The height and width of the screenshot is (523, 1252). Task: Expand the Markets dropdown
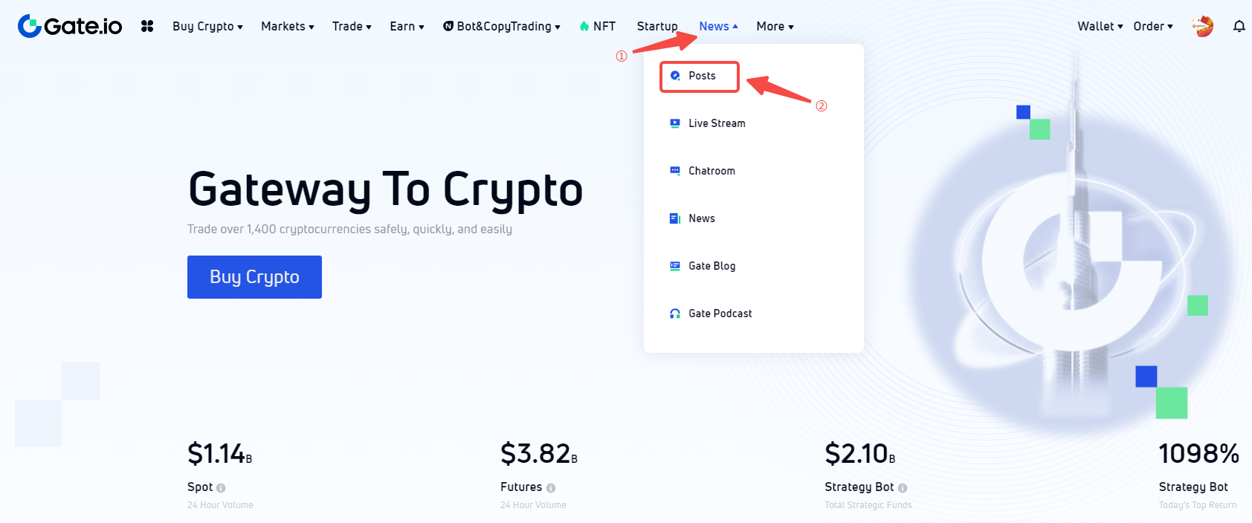(287, 26)
